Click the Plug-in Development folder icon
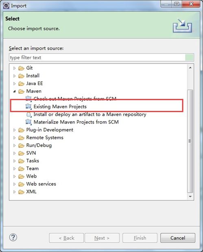Screen dimensions: 203x252 coord(21,130)
